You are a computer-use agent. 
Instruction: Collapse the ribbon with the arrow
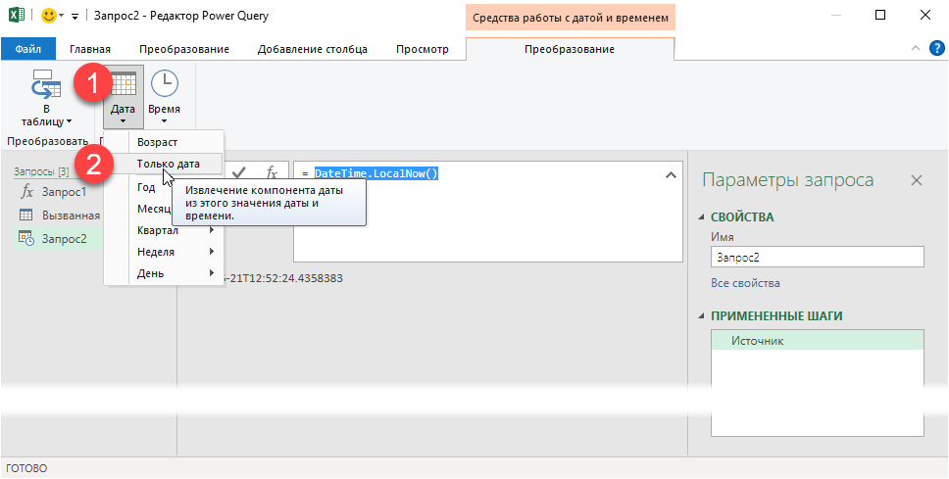pos(917,48)
